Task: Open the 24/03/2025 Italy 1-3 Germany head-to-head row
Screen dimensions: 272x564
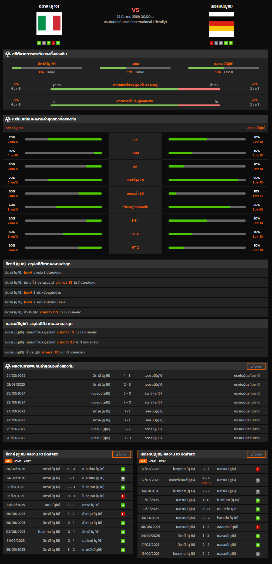Action: tap(135, 376)
